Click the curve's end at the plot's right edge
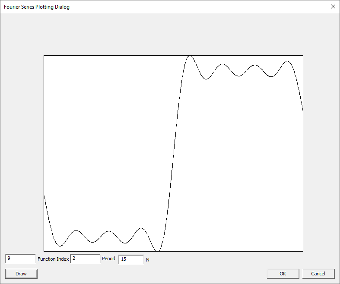 pos(302,110)
